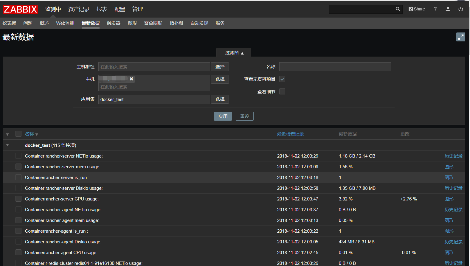Select checkbox for Containerrancher-agent is_run
This screenshot has height=266, width=470.
[18, 231]
